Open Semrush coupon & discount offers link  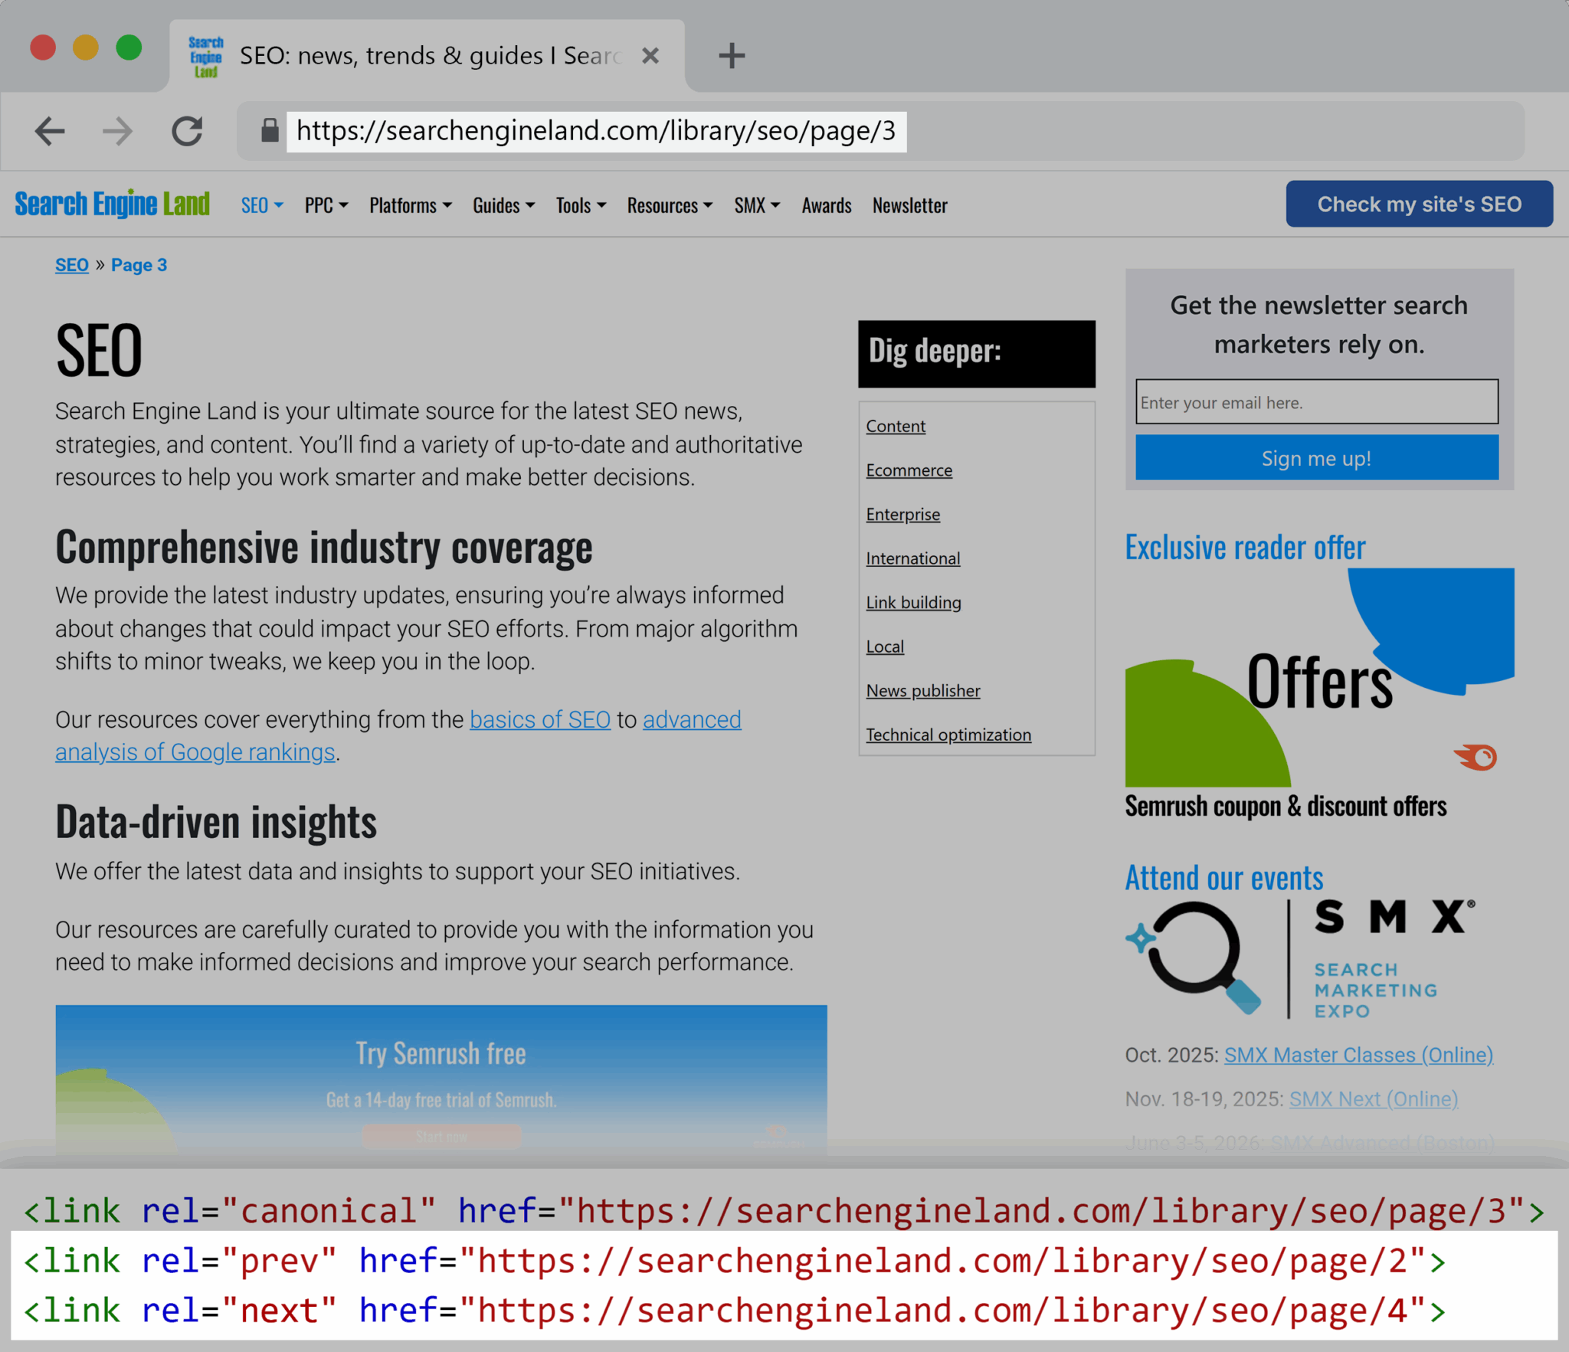pyautogui.click(x=1286, y=806)
